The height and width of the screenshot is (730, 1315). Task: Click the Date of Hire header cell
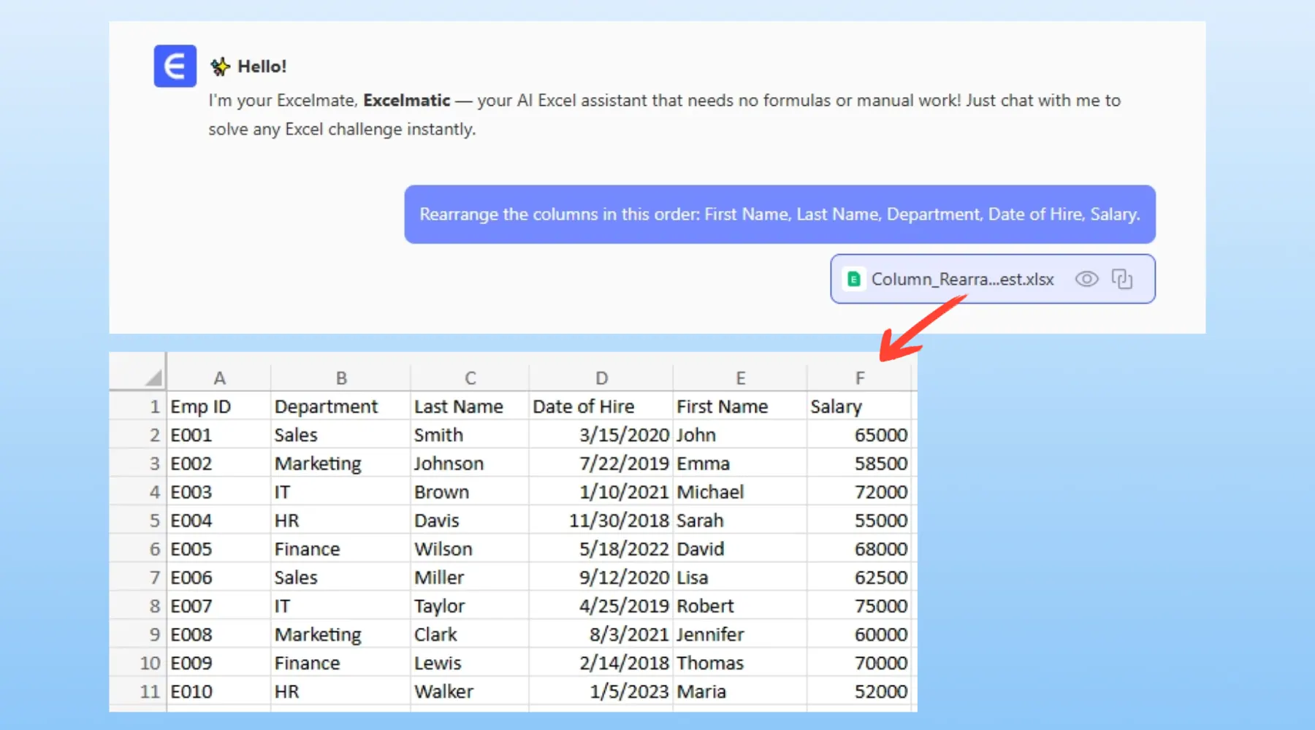pyautogui.click(x=600, y=407)
